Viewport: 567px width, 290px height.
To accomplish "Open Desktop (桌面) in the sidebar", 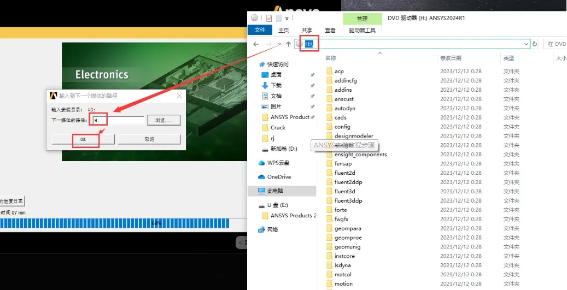I will [276, 75].
